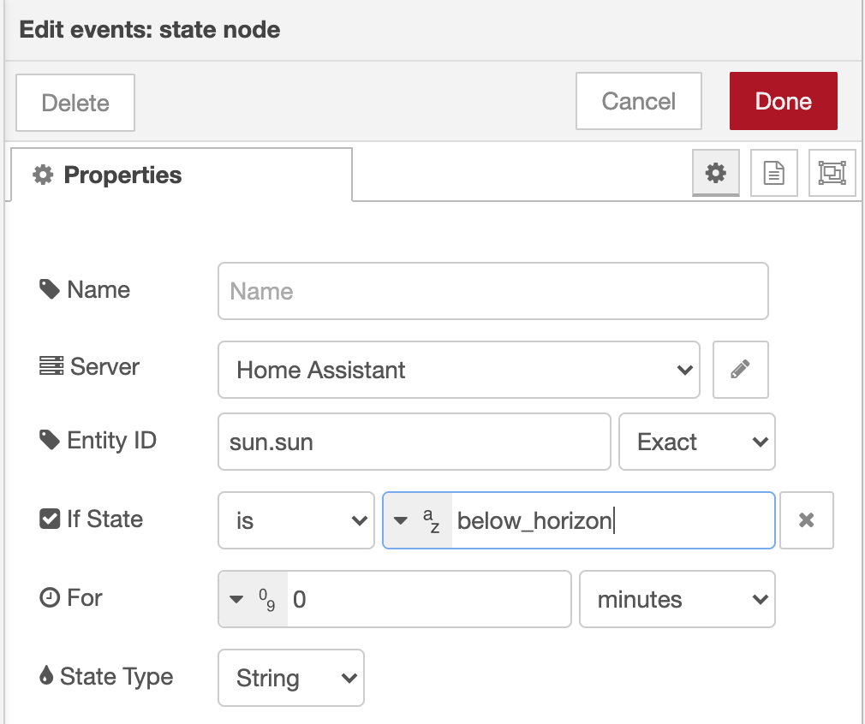
Task: Open the Server dropdown showing Home Assistant
Action: point(459,370)
